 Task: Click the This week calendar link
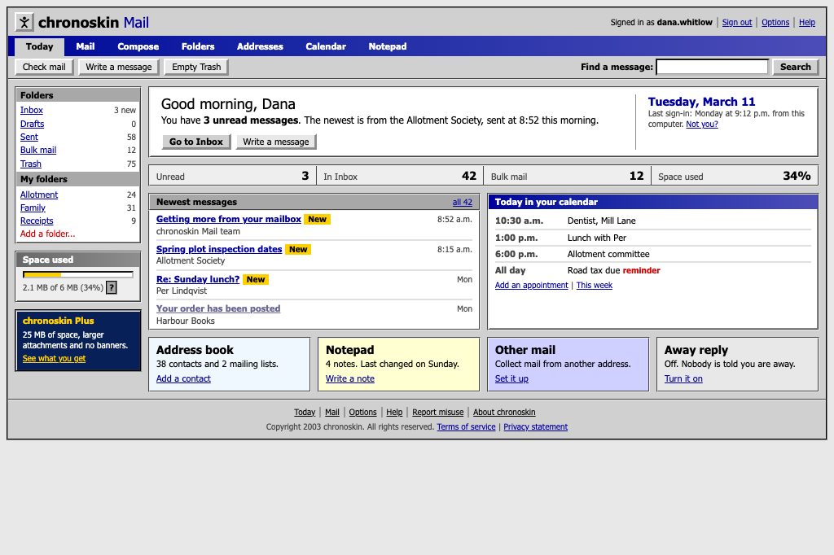coord(594,286)
